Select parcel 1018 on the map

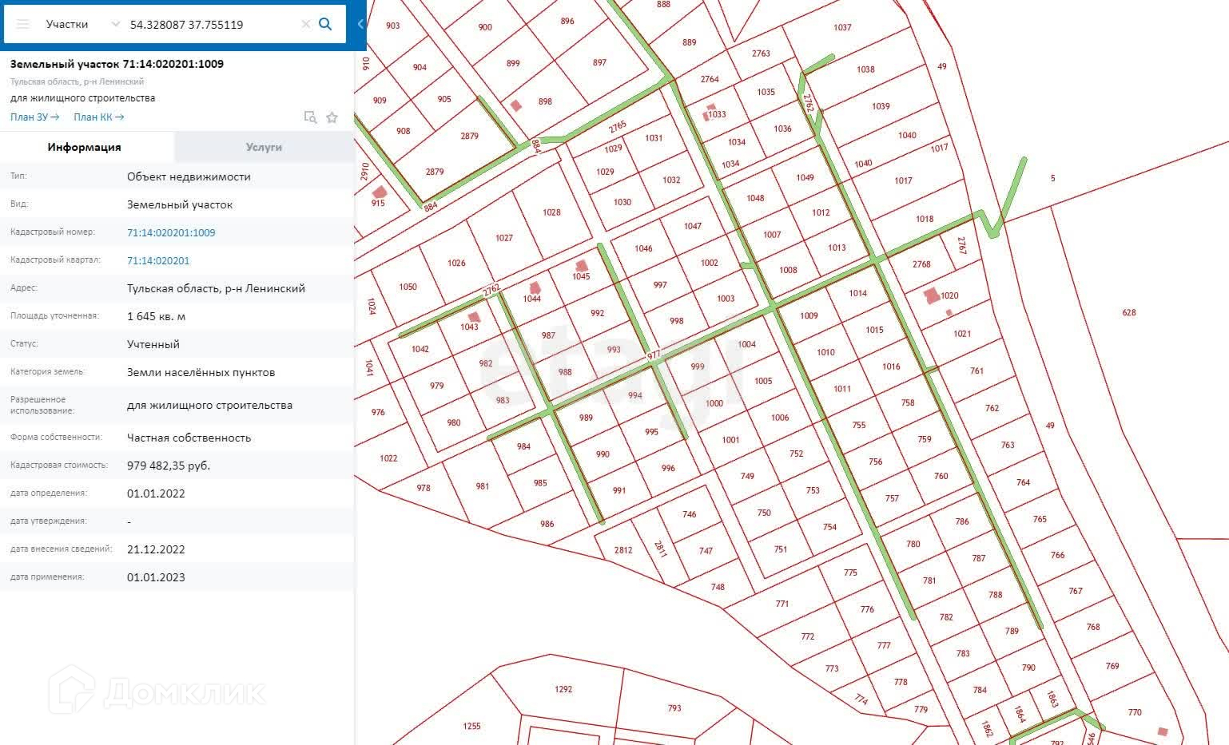(925, 219)
